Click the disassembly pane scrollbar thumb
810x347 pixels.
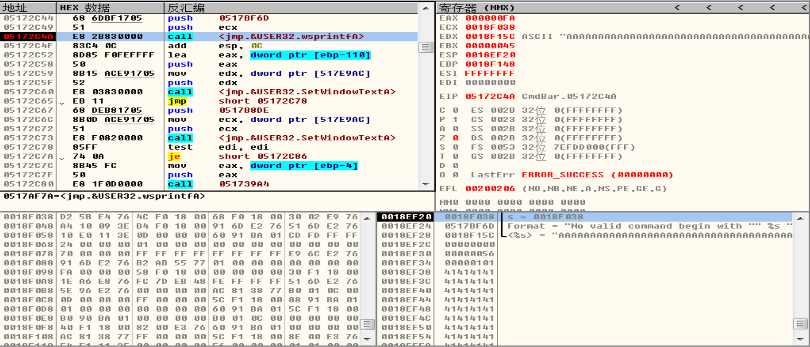426,47
